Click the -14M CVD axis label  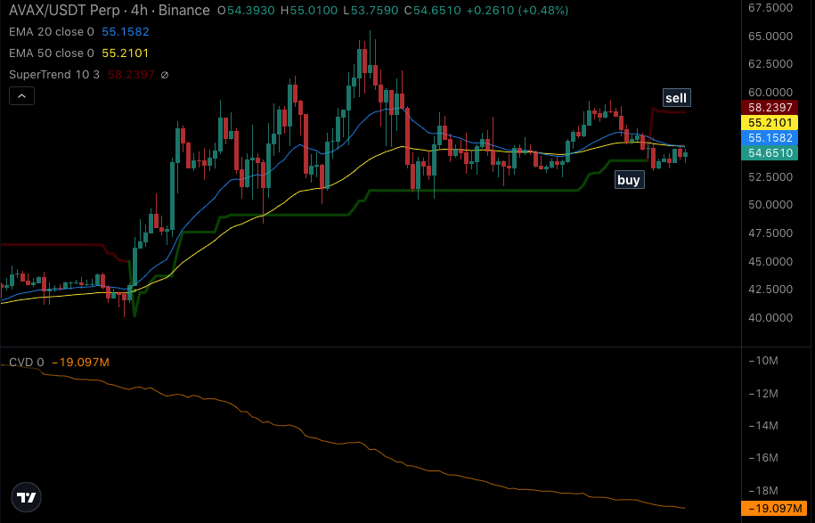coord(763,426)
